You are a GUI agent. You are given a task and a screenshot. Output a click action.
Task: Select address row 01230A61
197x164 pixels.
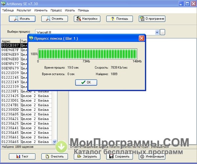click(26, 137)
